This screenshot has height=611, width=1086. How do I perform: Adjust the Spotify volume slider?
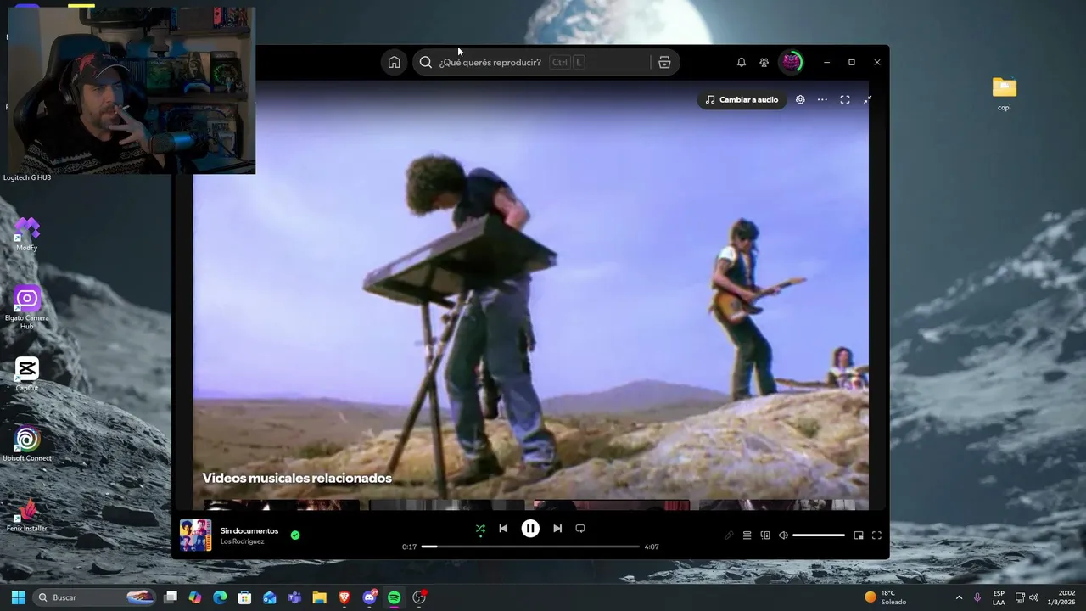point(819,535)
